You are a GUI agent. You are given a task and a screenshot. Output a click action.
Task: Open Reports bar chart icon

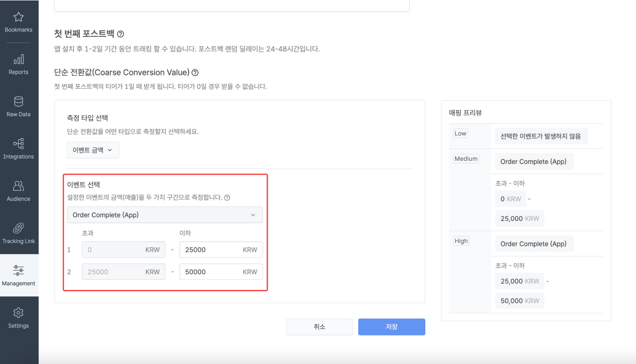pyautogui.click(x=19, y=59)
